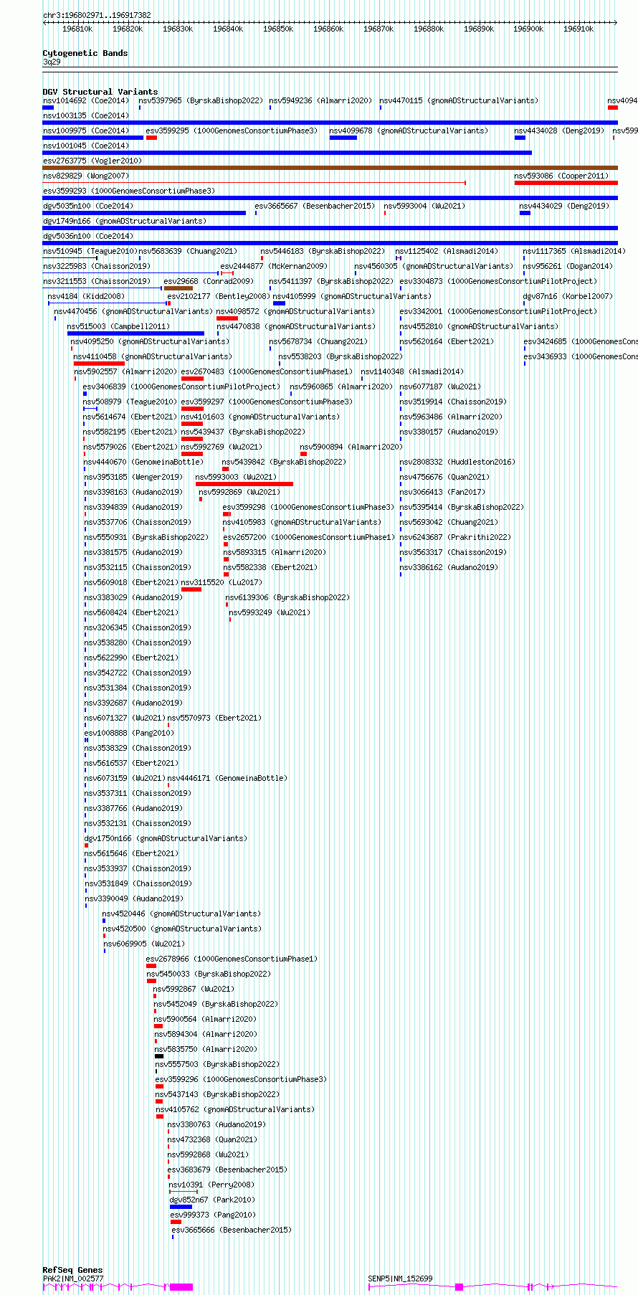Screen dimensions: 638x1295
Task: Click dgv87n16 (Korbel2007) label
Action: (568, 297)
